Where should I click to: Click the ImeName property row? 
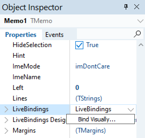click(x=35, y=77)
